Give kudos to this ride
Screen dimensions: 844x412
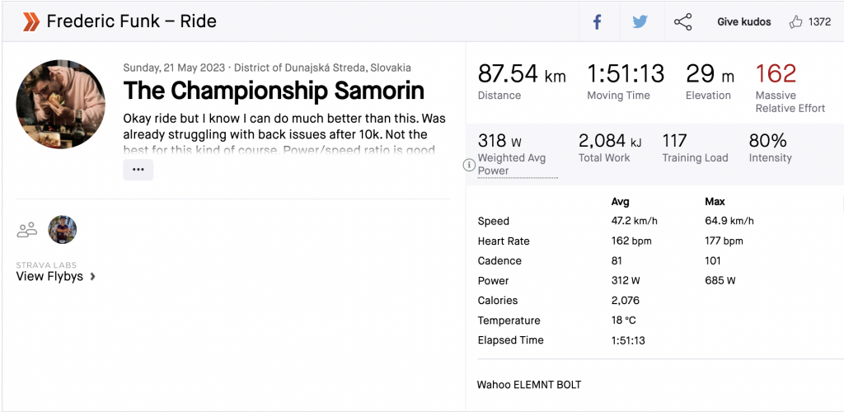pyautogui.click(x=743, y=22)
